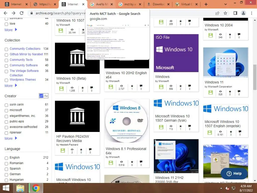The image size is (257, 193).
Task: Bookmark this page with the star icon
Action: 225,13
